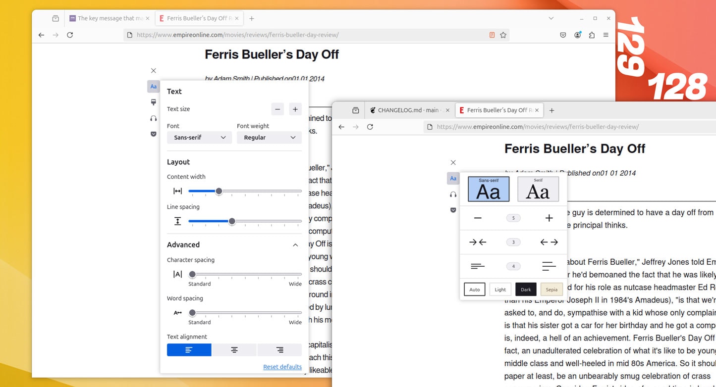Screen dimensions: 716x387
Task: Decrease content width with inward arrows
Action: [478, 242]
